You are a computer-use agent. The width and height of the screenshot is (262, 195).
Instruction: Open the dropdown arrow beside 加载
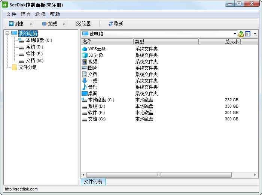(x=64, y=24)
